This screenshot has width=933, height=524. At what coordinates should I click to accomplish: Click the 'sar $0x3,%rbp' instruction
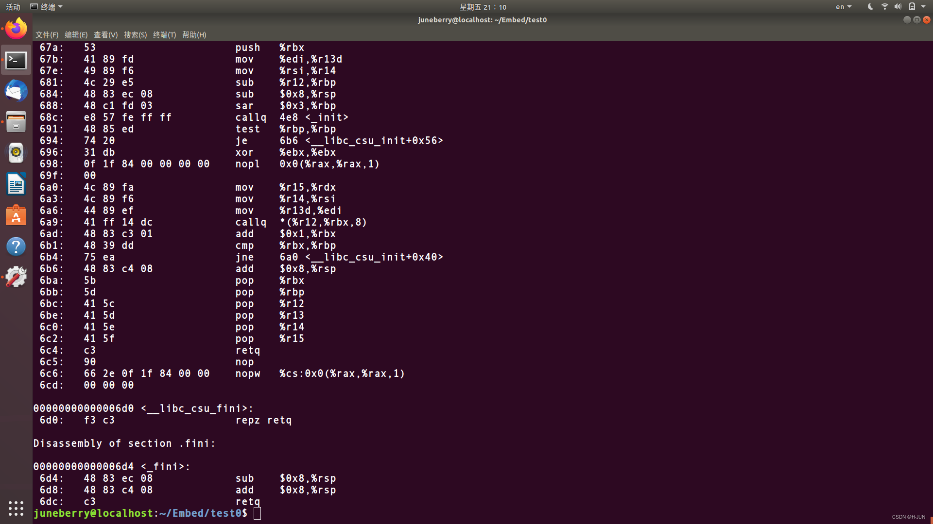[x=286, y=106]
